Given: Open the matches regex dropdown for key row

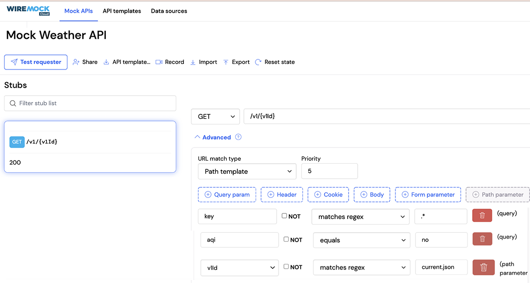Looking at the screenshot, I should pyautogui.click(x=361, y=217).
